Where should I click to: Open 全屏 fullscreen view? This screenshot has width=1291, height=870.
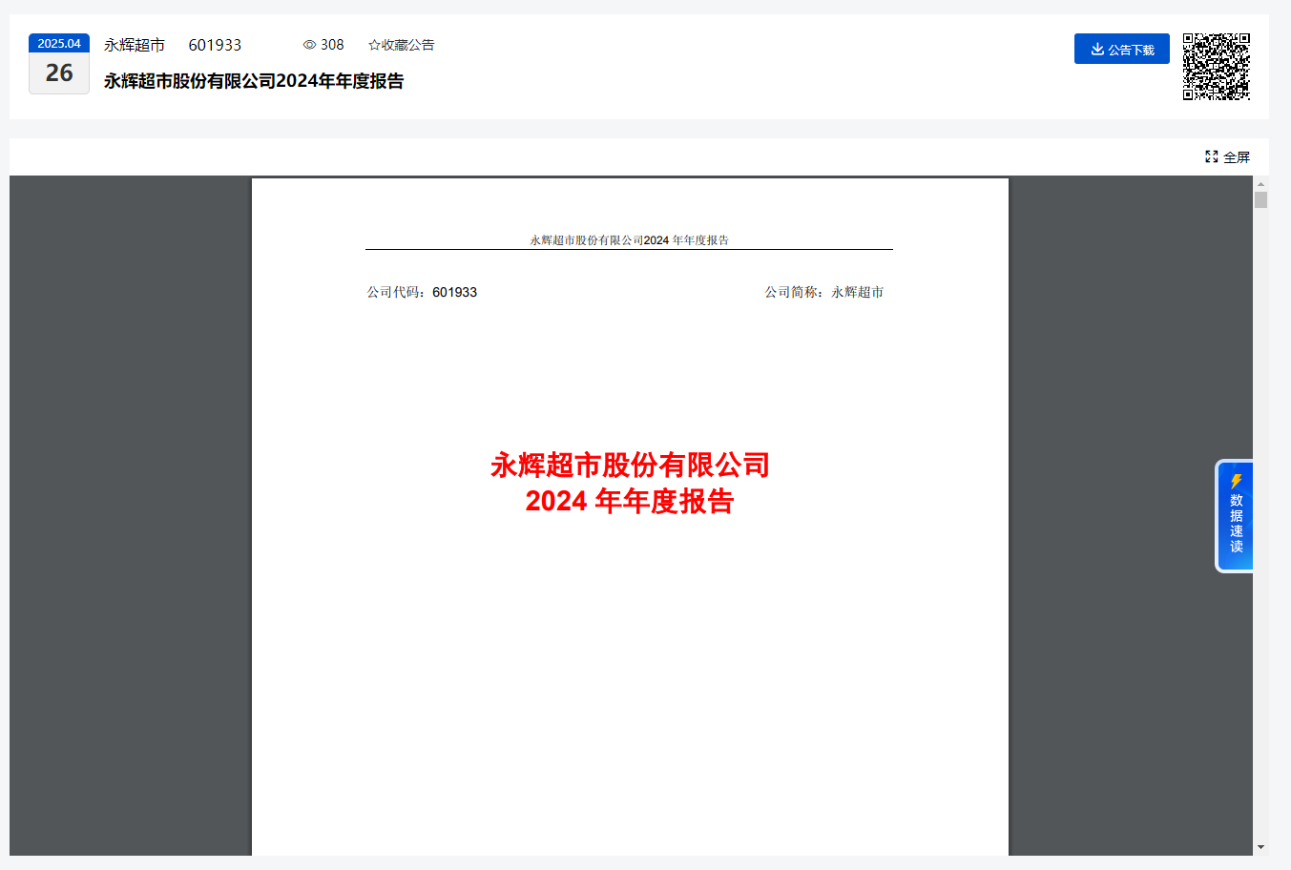(1227, 156)
